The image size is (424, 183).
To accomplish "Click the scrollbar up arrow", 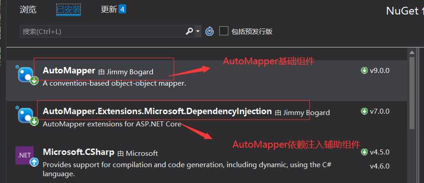I will coord(412,53).
